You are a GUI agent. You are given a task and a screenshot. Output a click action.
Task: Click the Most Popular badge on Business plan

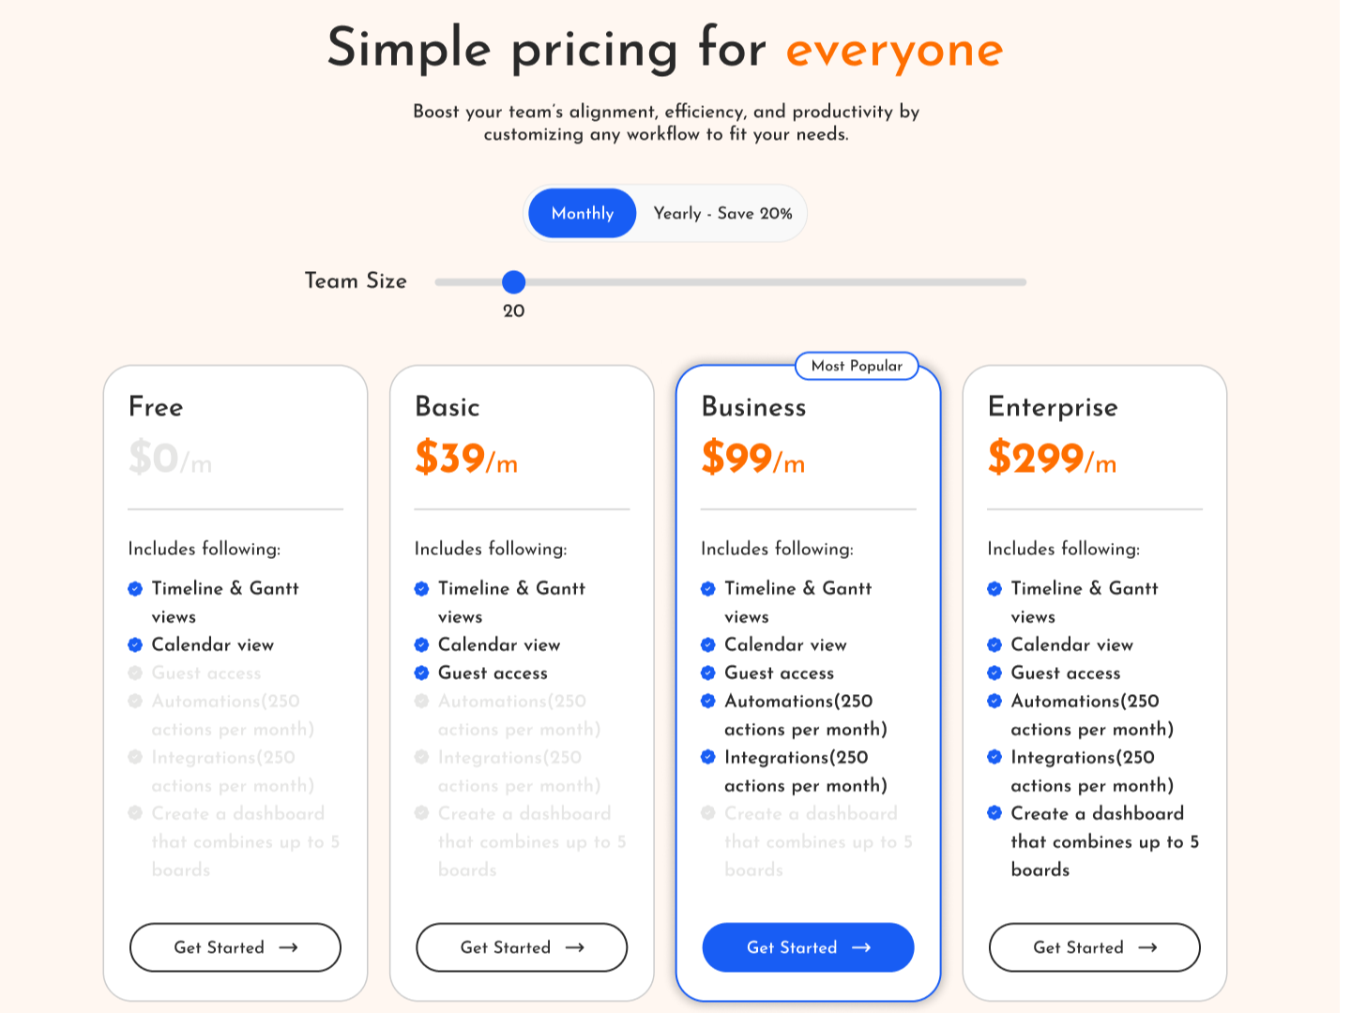click(x=857, y=366)
